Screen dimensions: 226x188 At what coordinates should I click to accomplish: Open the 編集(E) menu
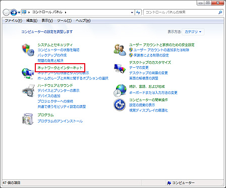[x=32, y=21]
